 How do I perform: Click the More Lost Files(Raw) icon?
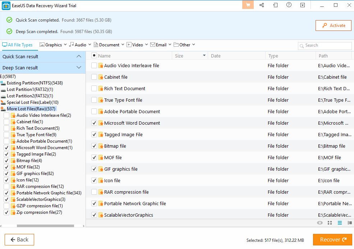3,109
